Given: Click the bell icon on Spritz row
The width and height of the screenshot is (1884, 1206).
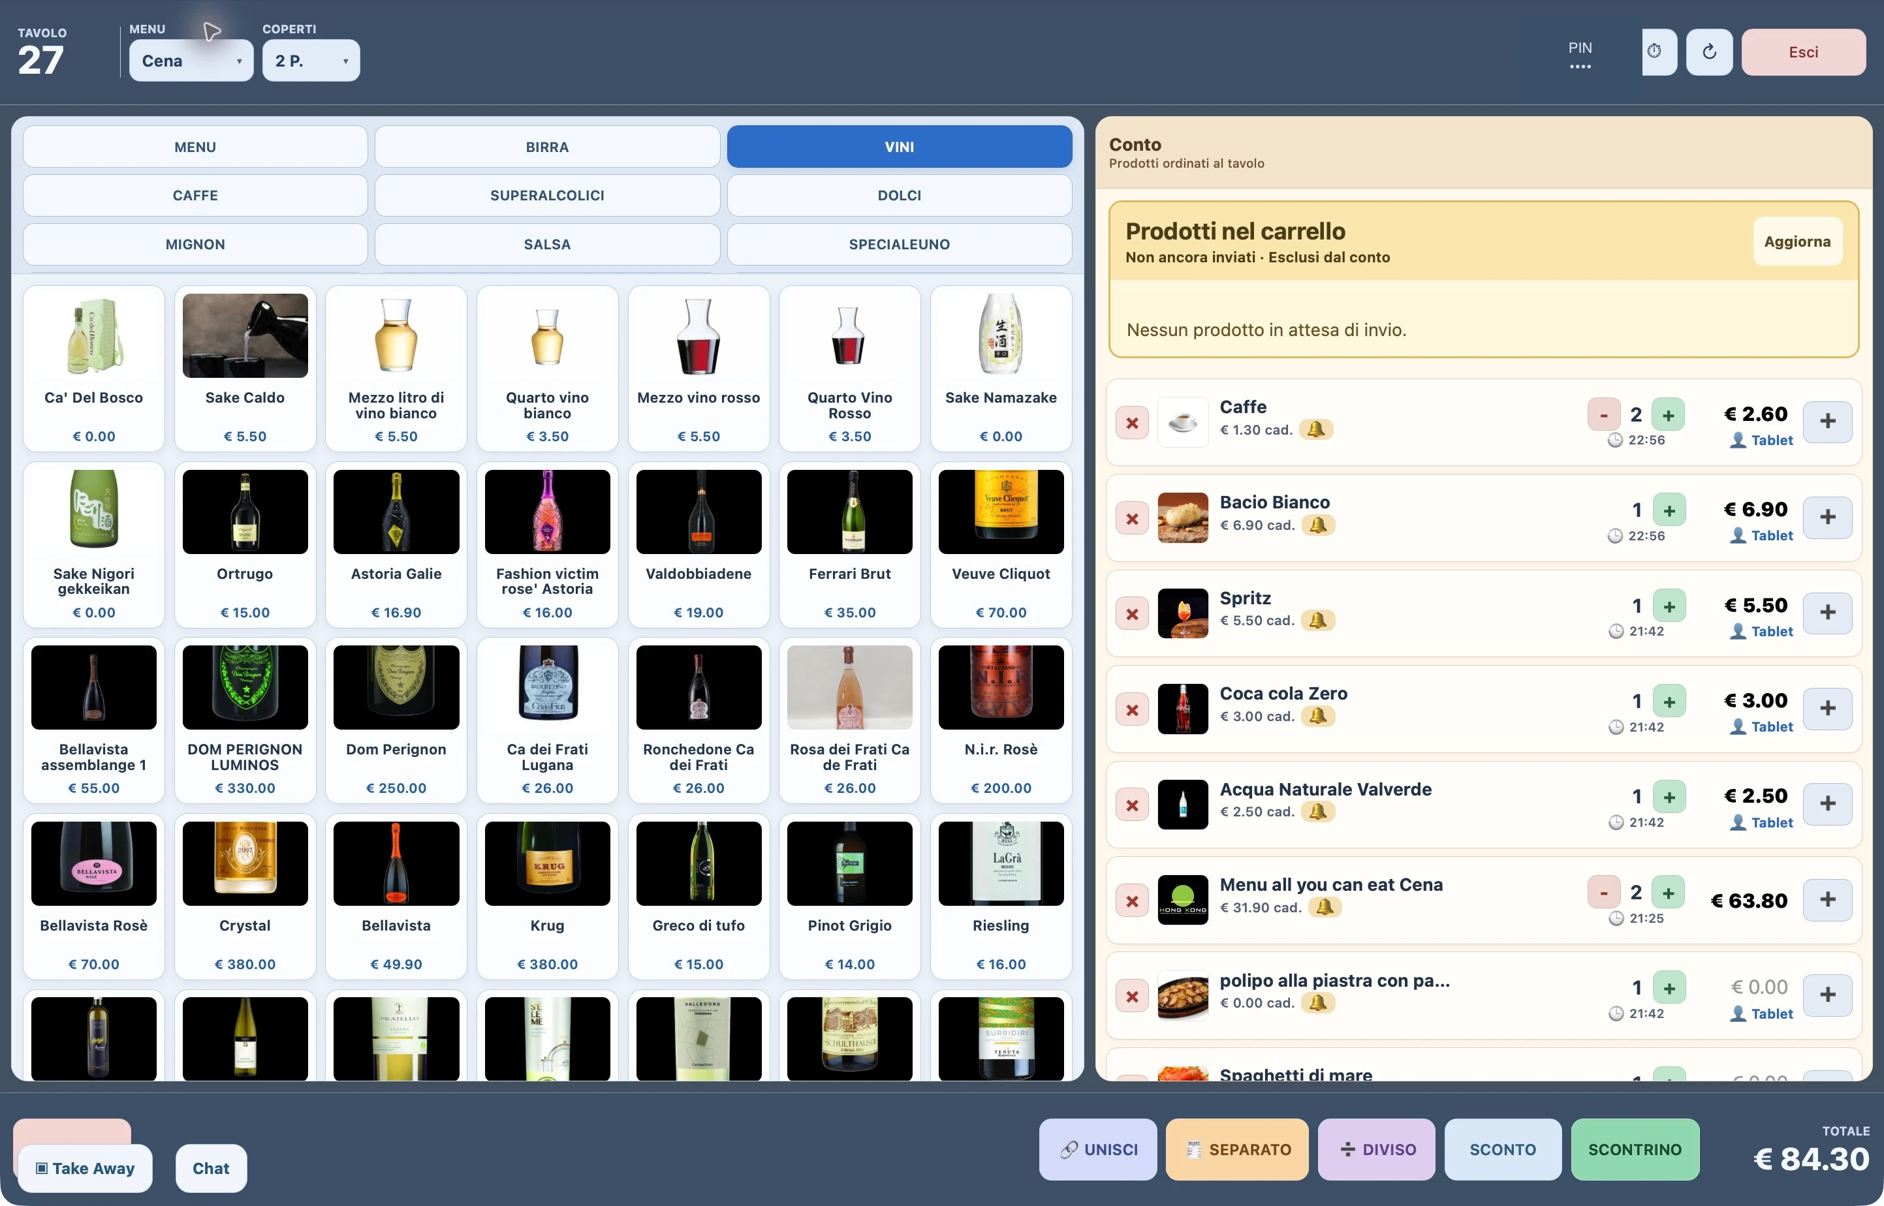Looking at the screenshot, I should (1317, 620).
